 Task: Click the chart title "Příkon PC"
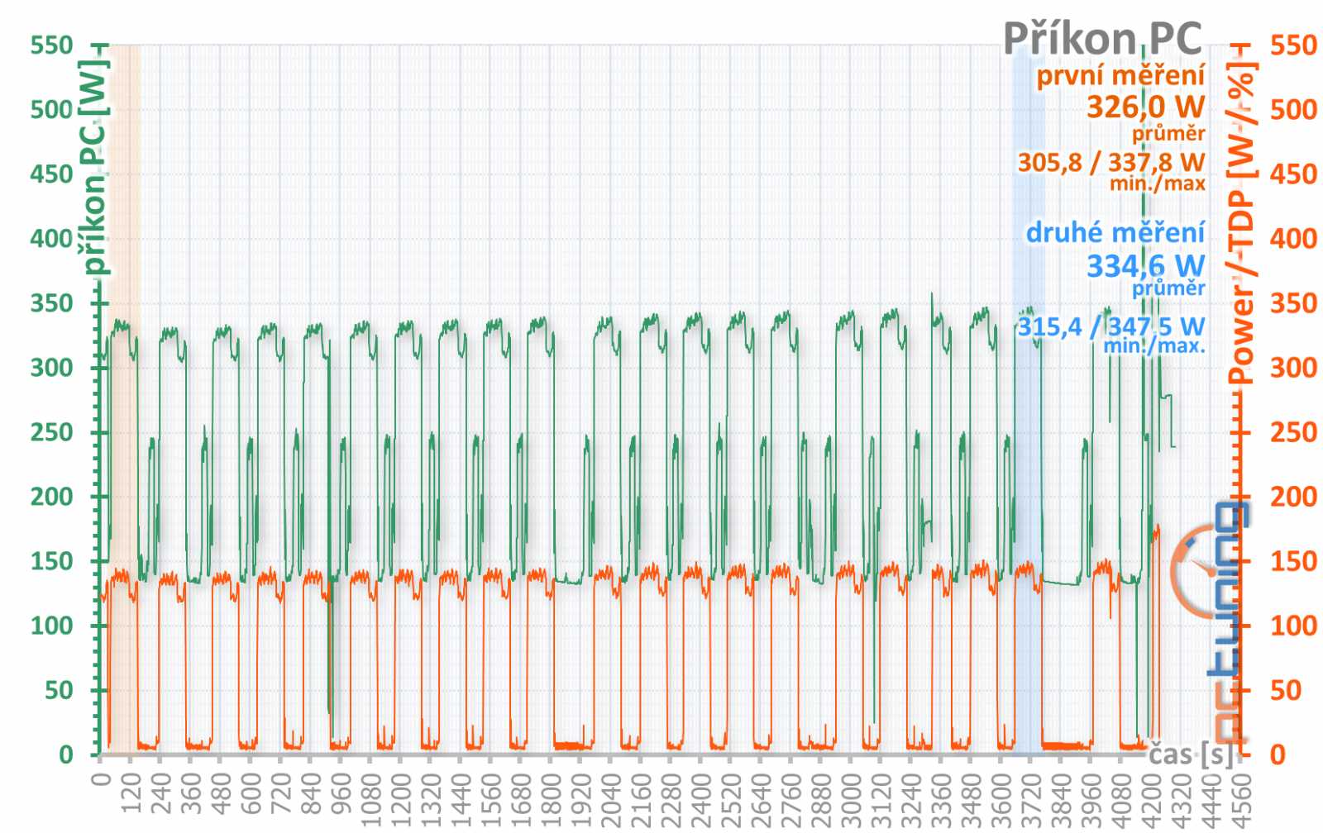click(x=1102, y=39)
